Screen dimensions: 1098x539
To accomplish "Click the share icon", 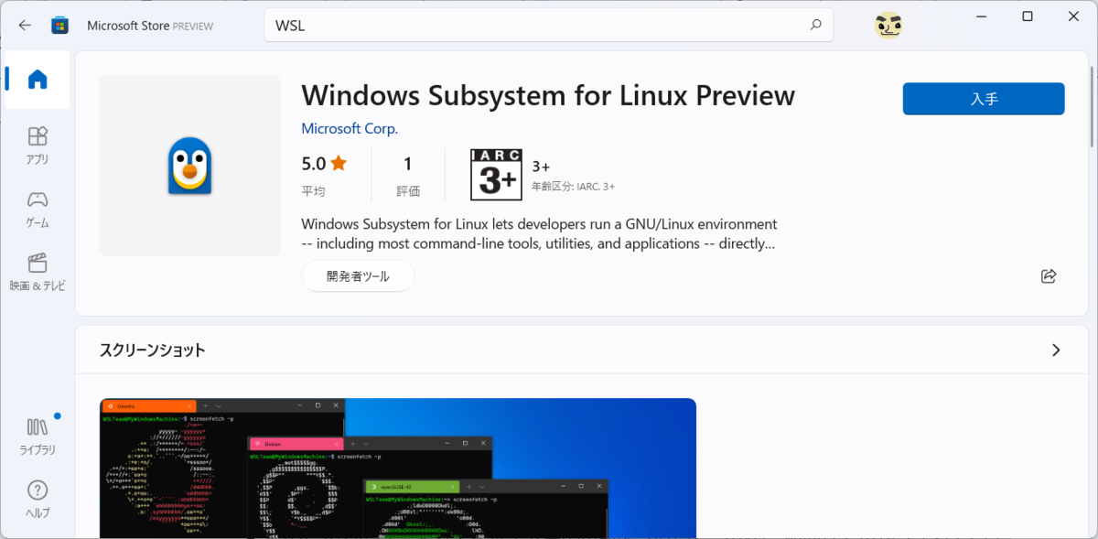I will pyautogui.click(x=1049, y=275).
